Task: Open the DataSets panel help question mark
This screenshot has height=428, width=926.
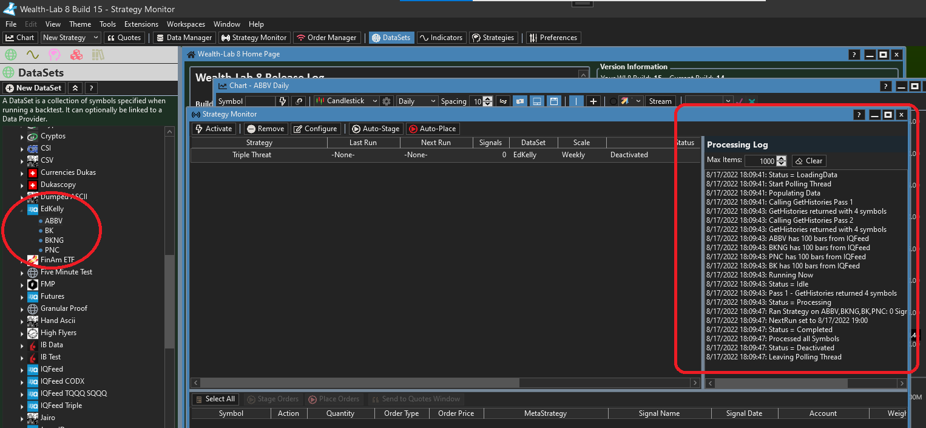Action: pos(91,88)
